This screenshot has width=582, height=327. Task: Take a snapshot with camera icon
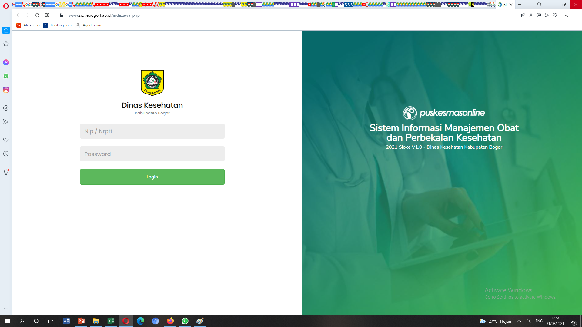click(x=531, y=15)
